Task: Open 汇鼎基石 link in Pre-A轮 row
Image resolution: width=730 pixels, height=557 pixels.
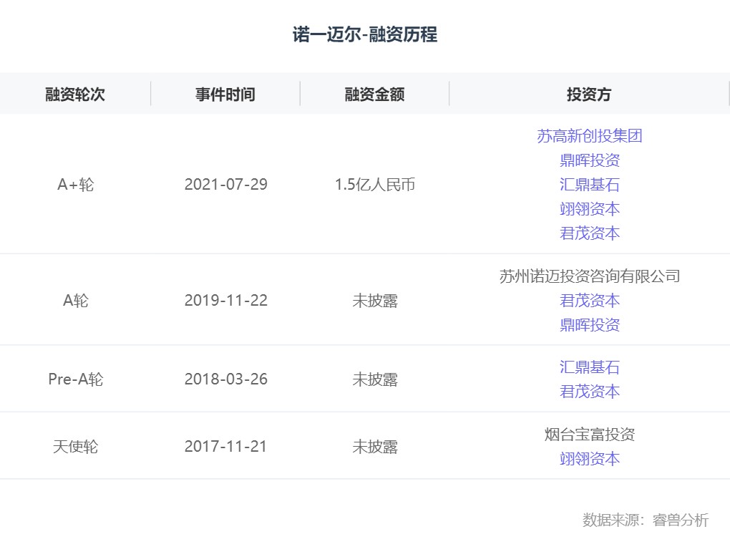Action: tap(590, 367)
